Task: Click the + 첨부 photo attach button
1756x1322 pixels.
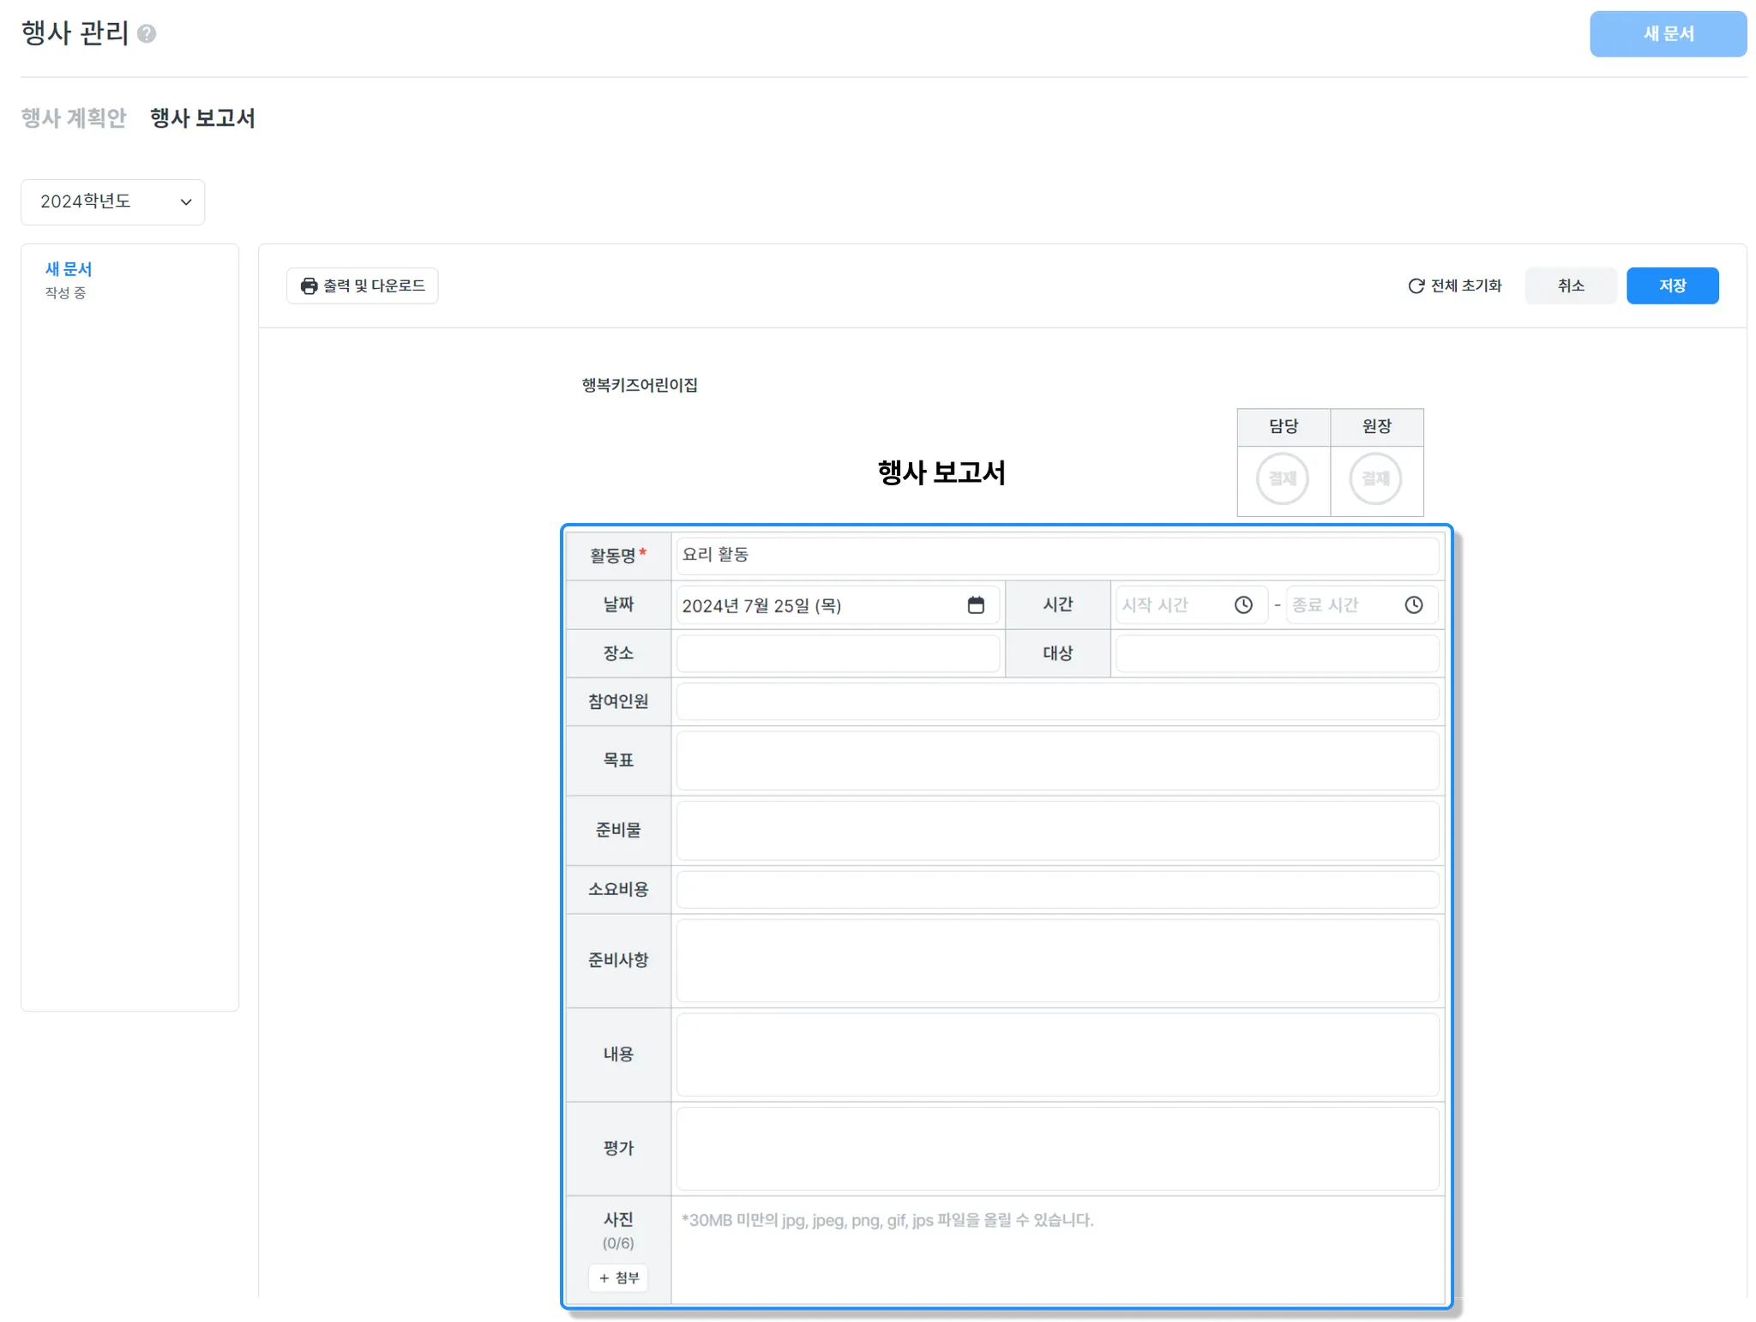Action: click(x=618, y=1278)
